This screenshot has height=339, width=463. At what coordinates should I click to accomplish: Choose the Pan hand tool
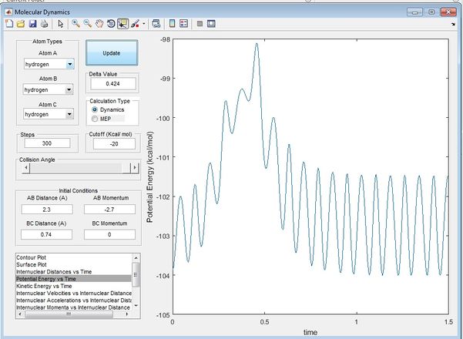click(x=99, y=24)
